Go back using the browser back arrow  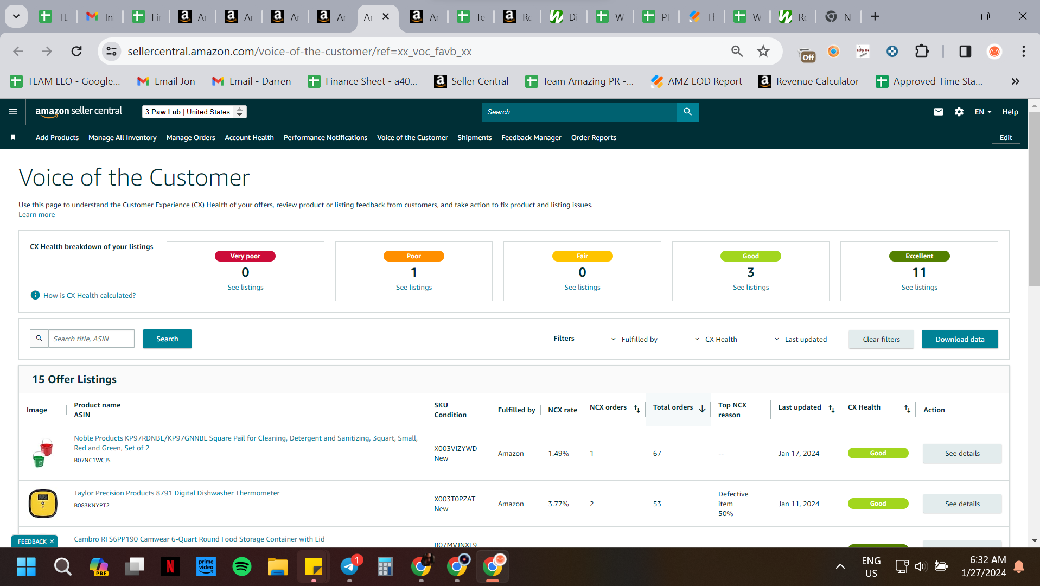(18, 52)
